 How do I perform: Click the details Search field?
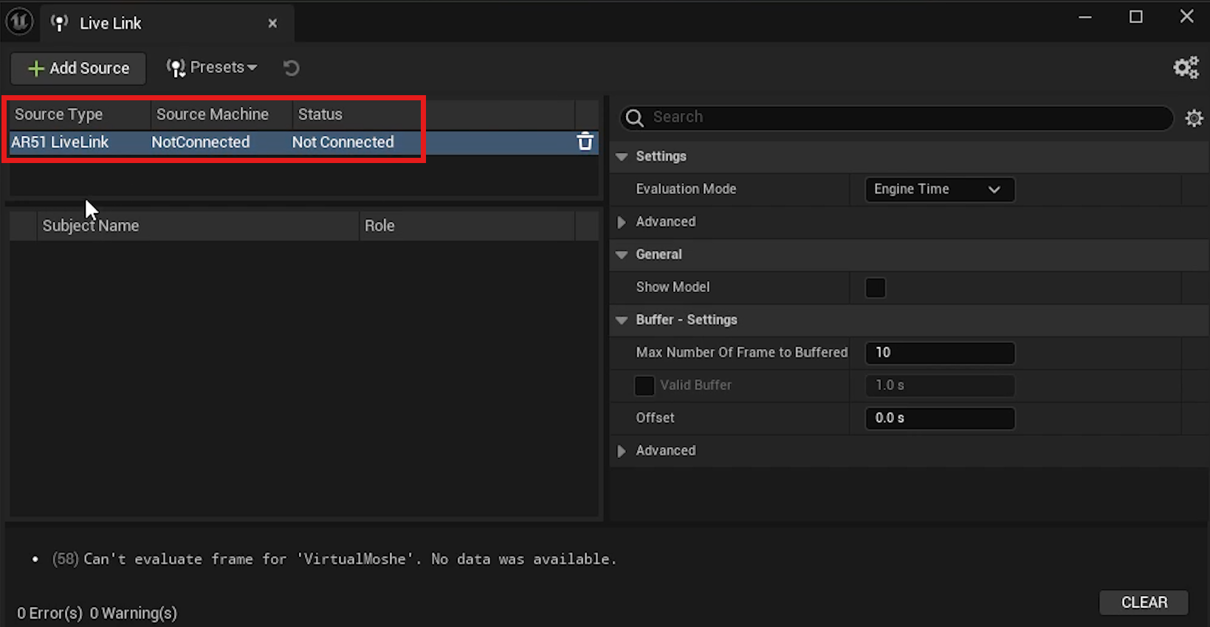tap(896, 117)
